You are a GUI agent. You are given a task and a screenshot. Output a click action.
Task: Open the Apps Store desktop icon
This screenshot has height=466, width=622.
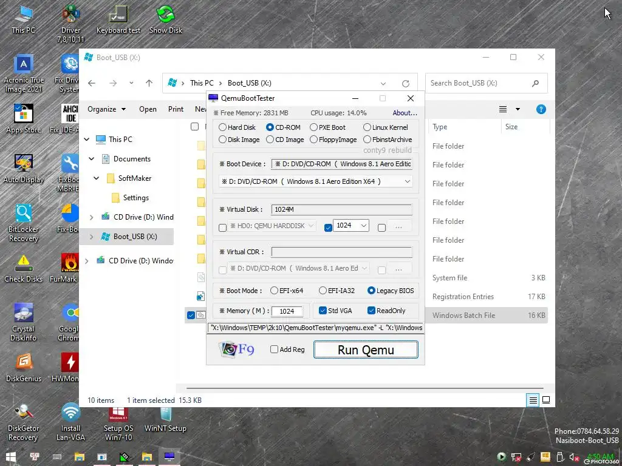pos(24,119)
